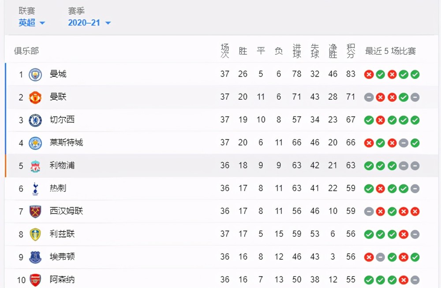The image size is (441, 288).
Task: Click the 最近 5 场比赛 column header
Action: click(x=390, y=51)
